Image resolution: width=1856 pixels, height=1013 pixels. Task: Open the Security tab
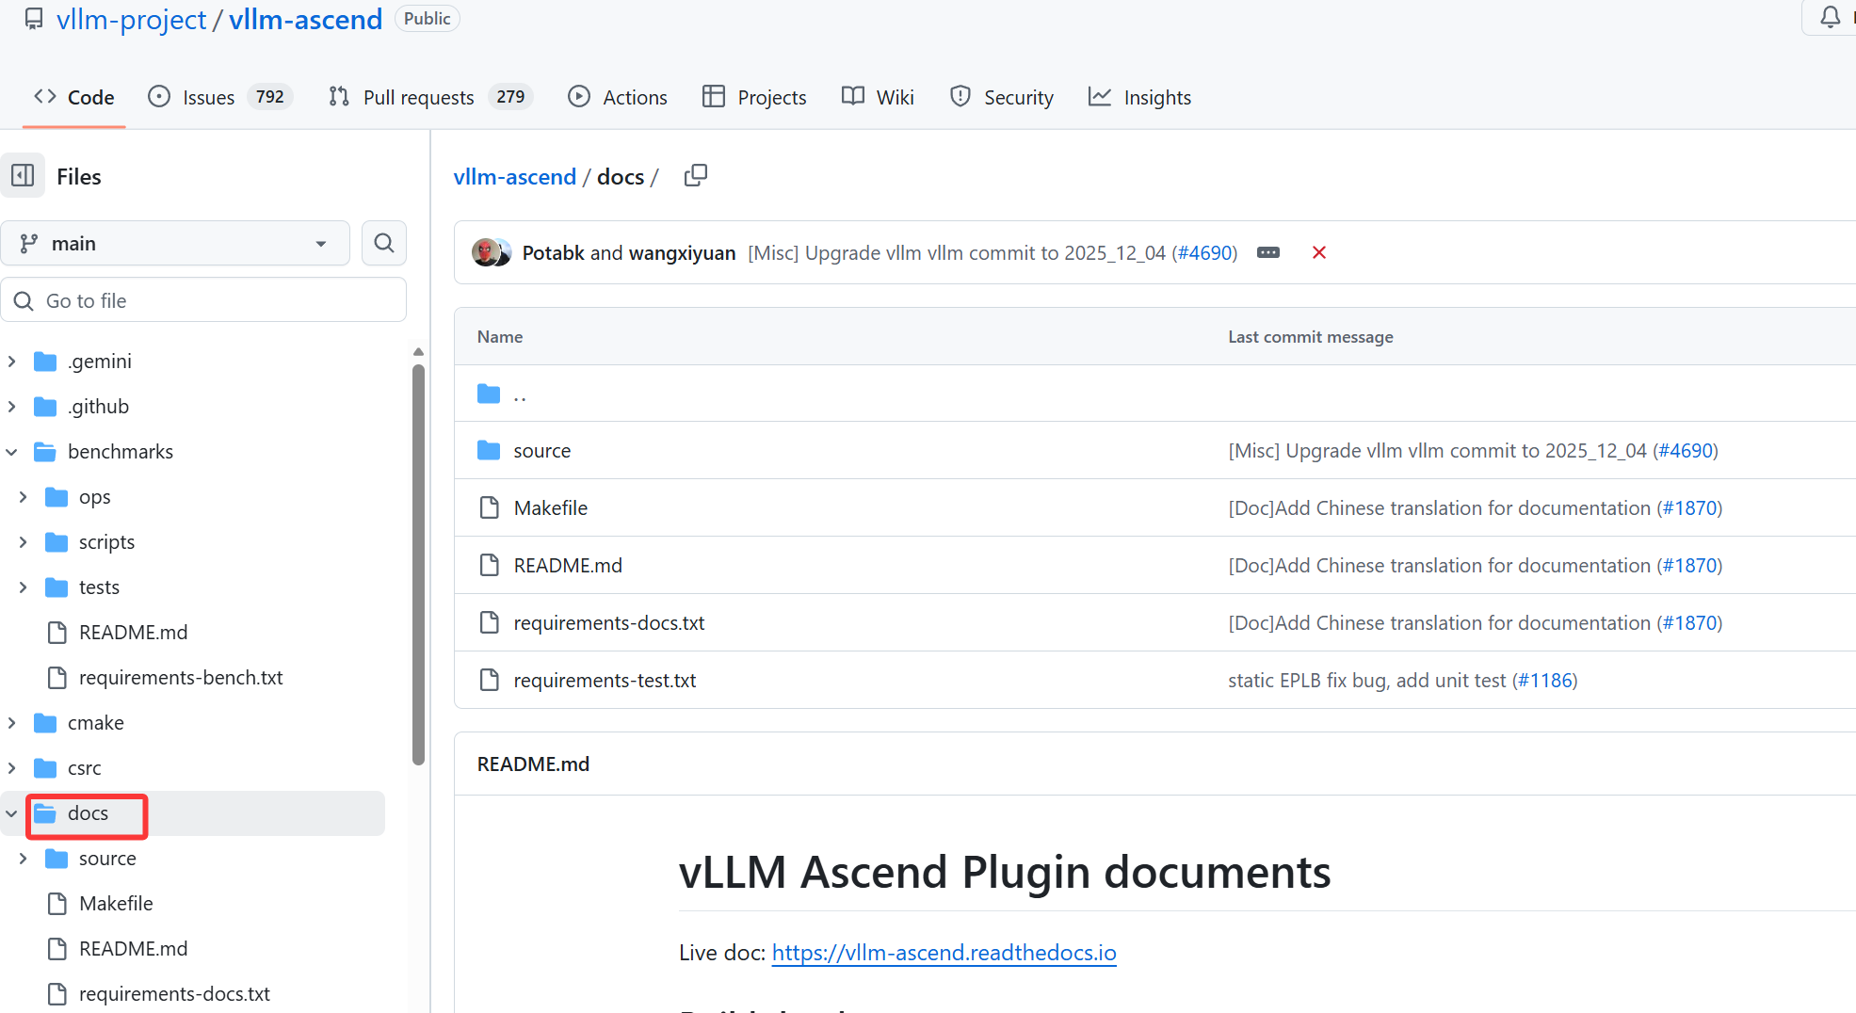(1002, 97)
